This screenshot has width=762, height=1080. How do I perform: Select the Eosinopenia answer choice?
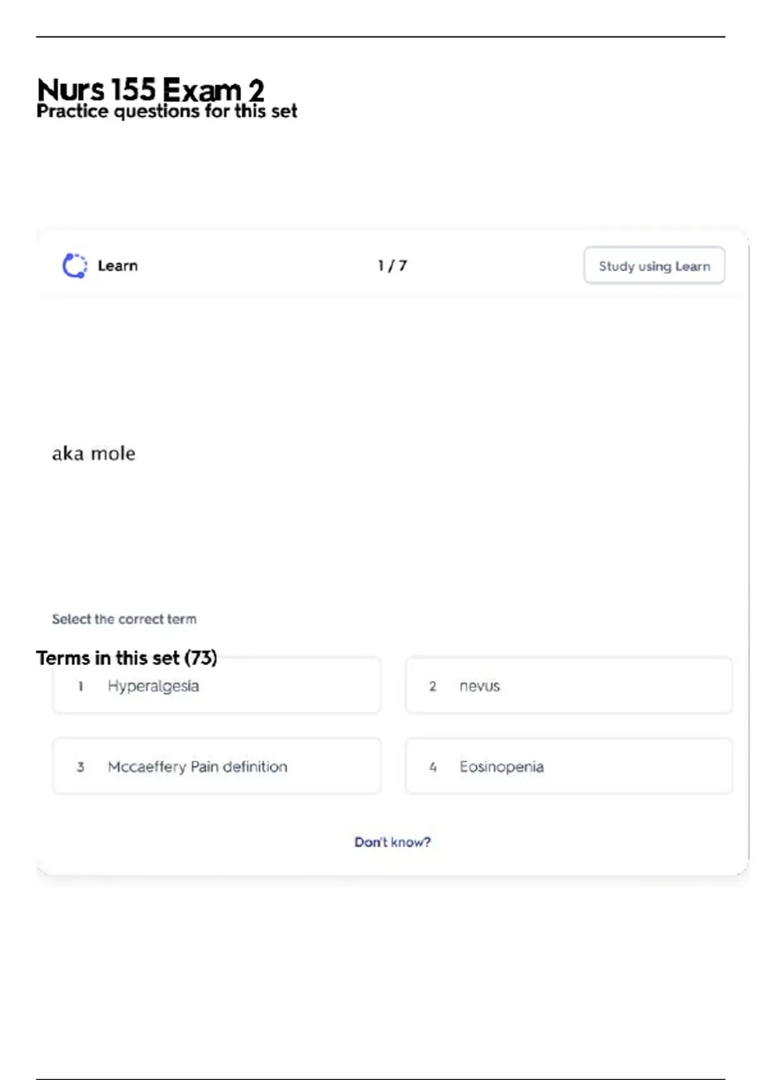tap(568, 767)
